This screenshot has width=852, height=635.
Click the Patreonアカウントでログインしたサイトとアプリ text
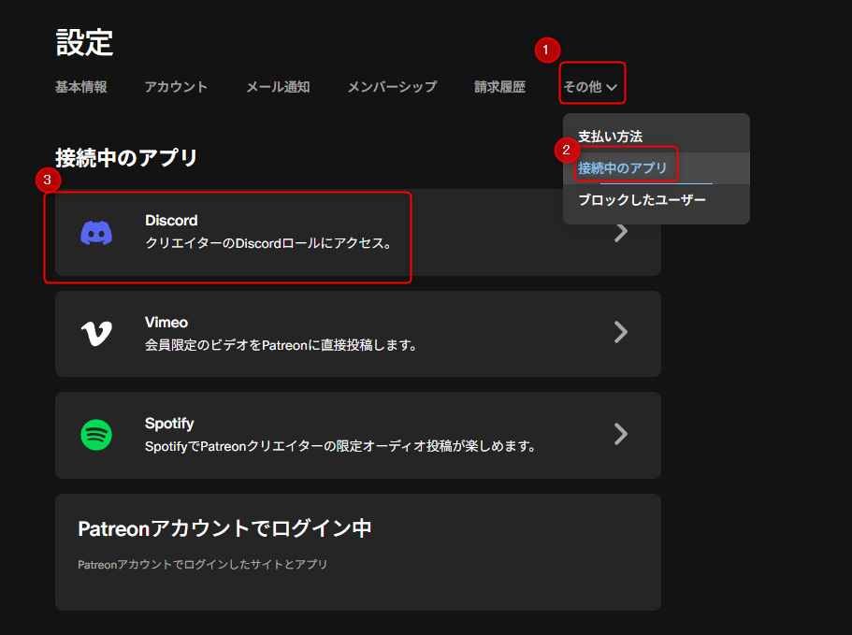pos(203,564)
